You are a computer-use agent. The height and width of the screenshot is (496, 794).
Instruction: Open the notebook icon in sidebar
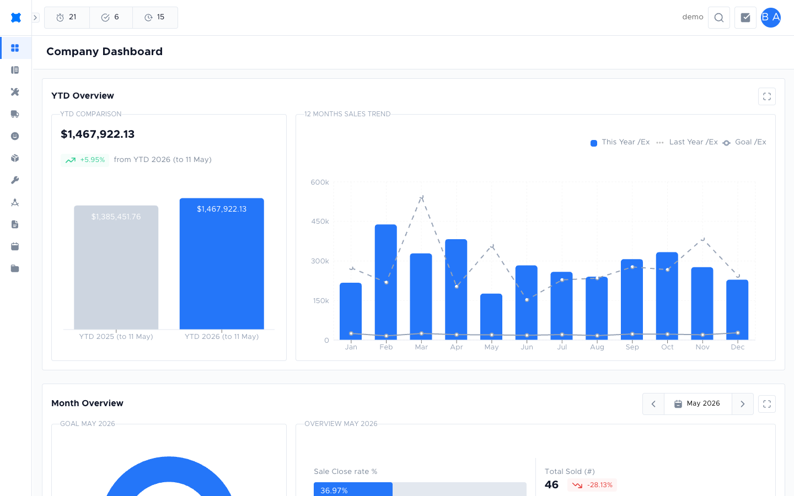[15, 70]
